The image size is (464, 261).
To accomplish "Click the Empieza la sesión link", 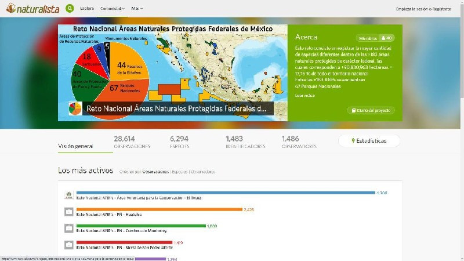I will [412, 9].
